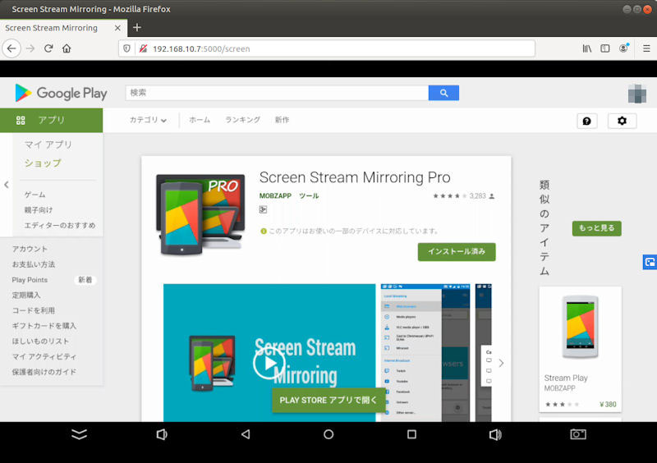
Task: Expand the カテゴリ dropdown
Action: tap(148, 120)
